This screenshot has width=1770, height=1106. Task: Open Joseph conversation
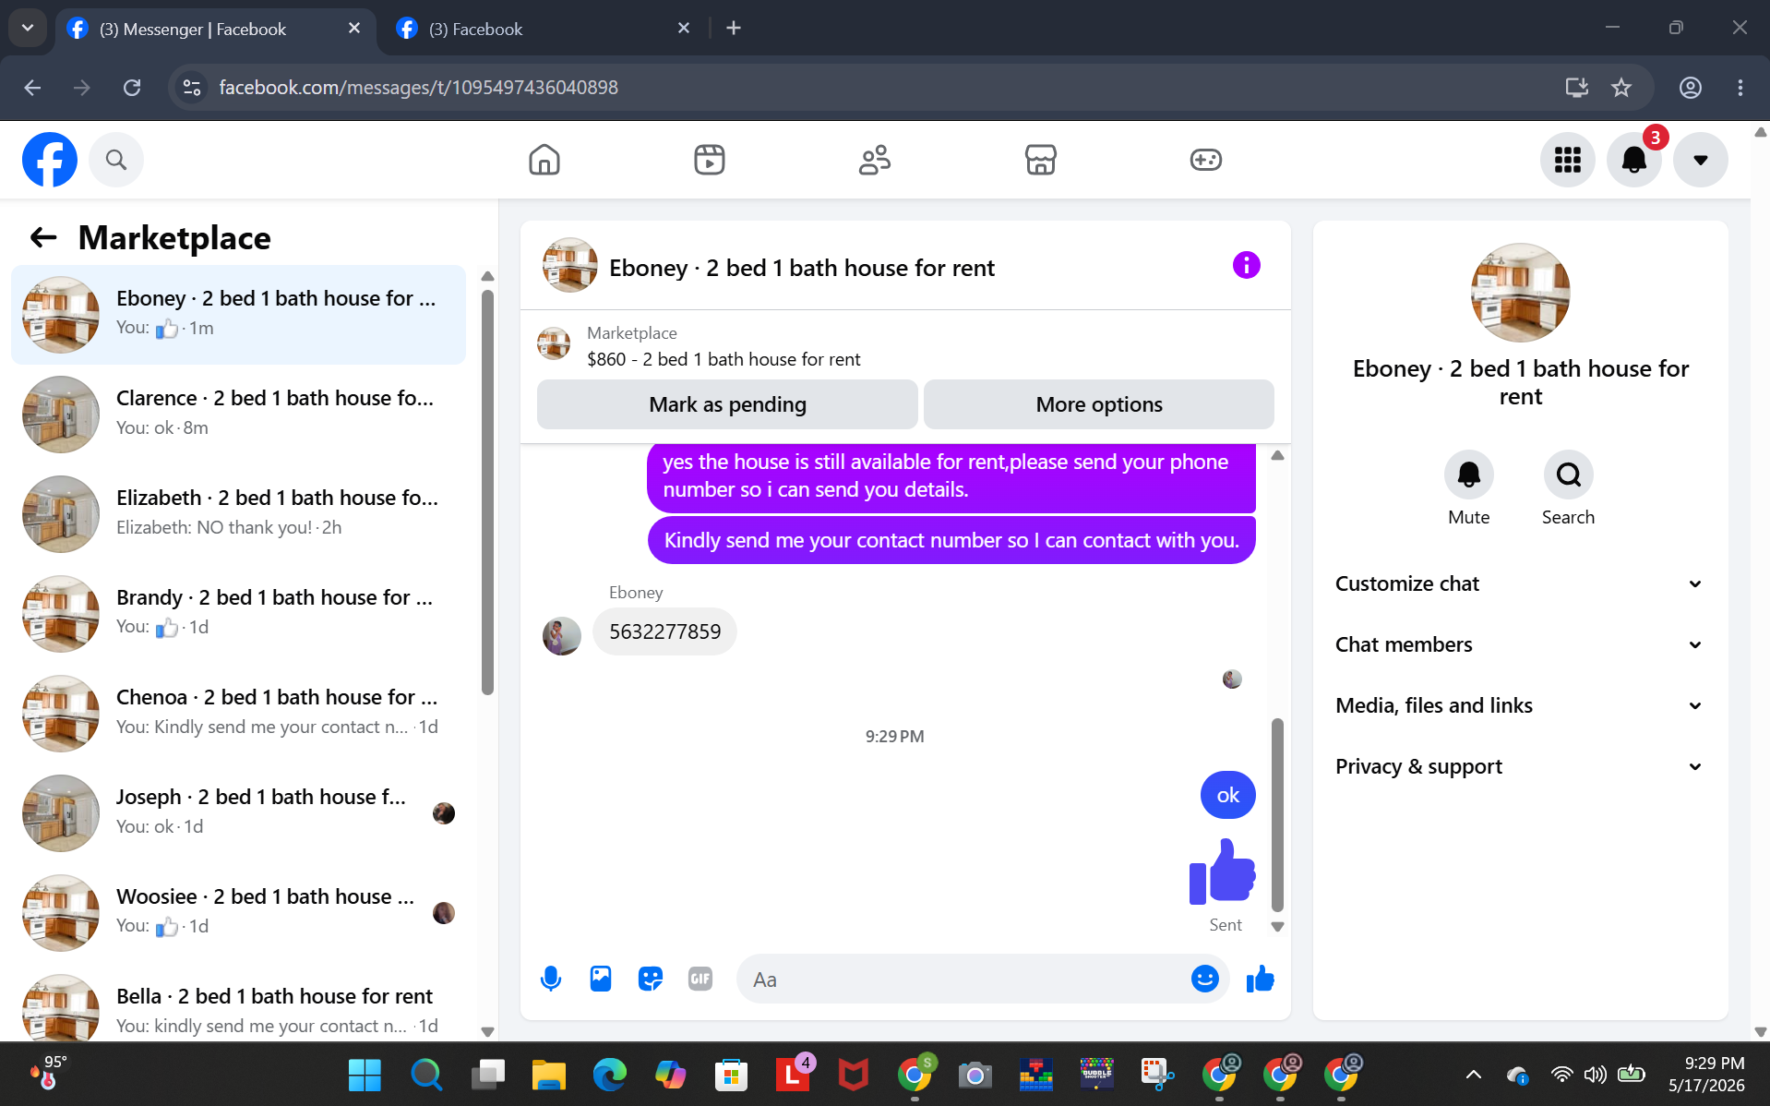tap(238, 812)
